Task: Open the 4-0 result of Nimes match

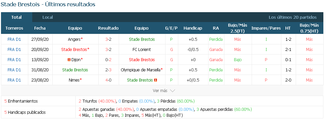Action: [x=108, y=80]
